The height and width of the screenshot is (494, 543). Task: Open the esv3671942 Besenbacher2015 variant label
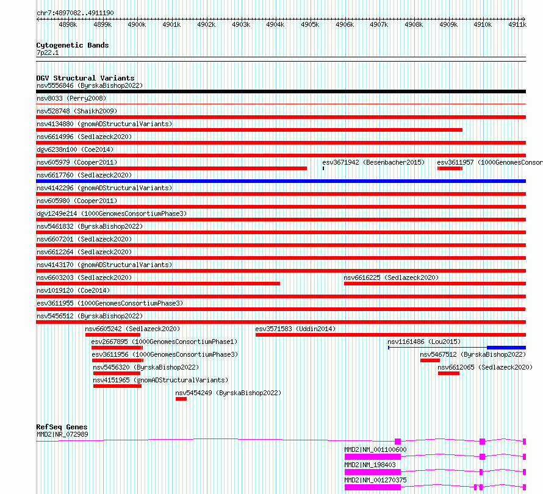[x=373, y=162]
